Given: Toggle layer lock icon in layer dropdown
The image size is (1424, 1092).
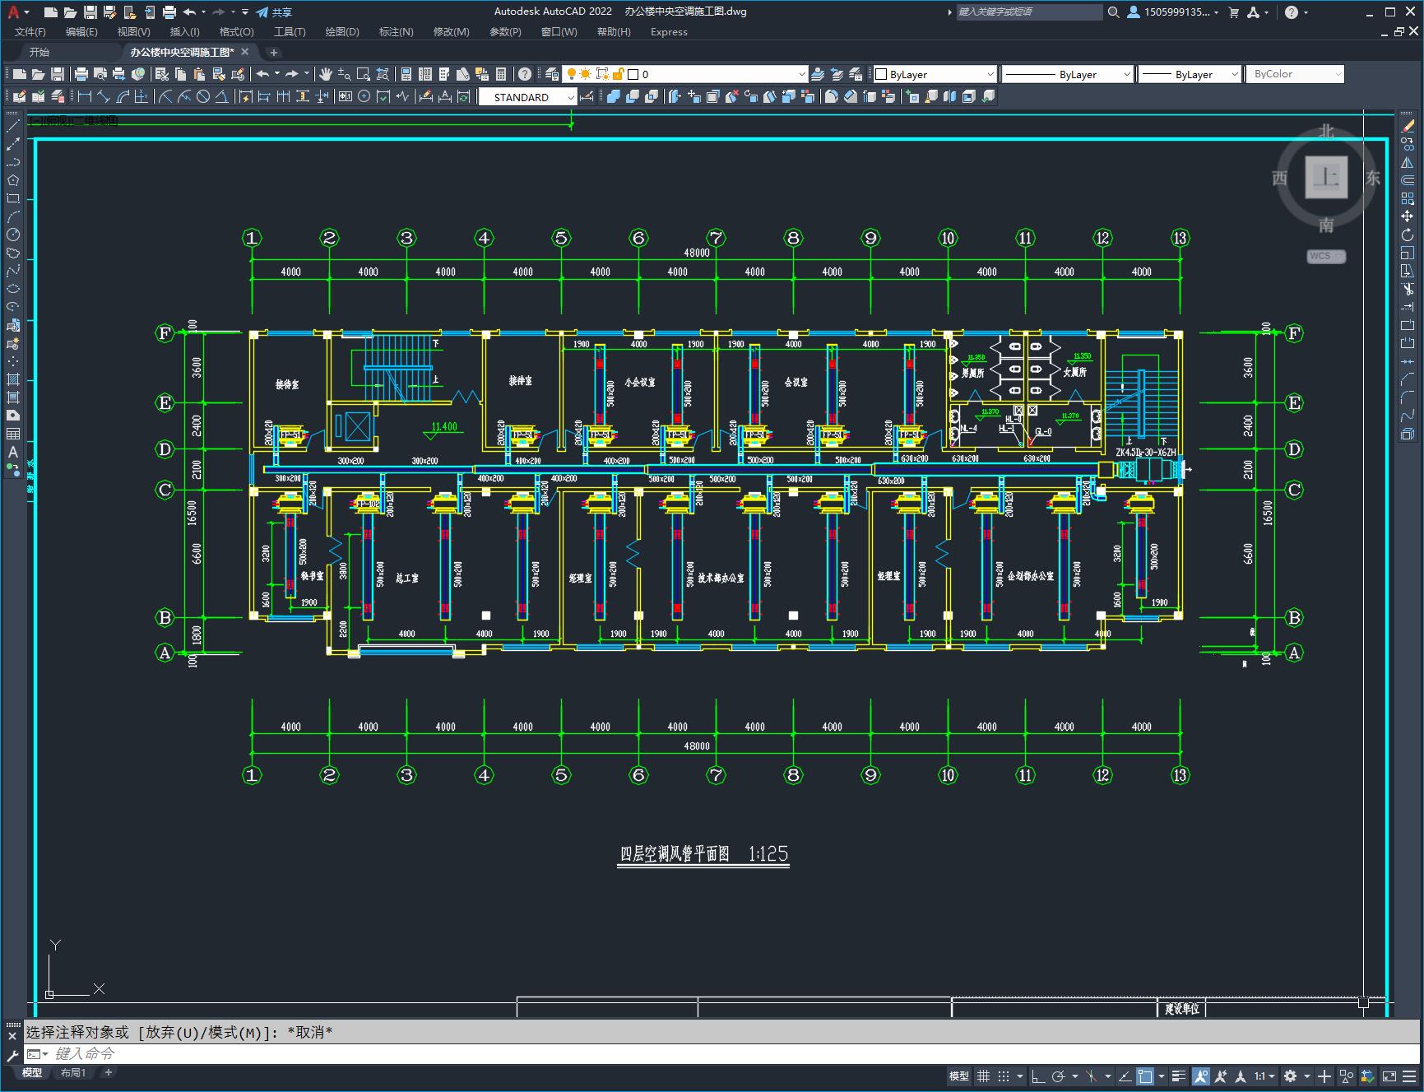Looking at the screenshot, I should pyautogui.click(x=618, y=74).
